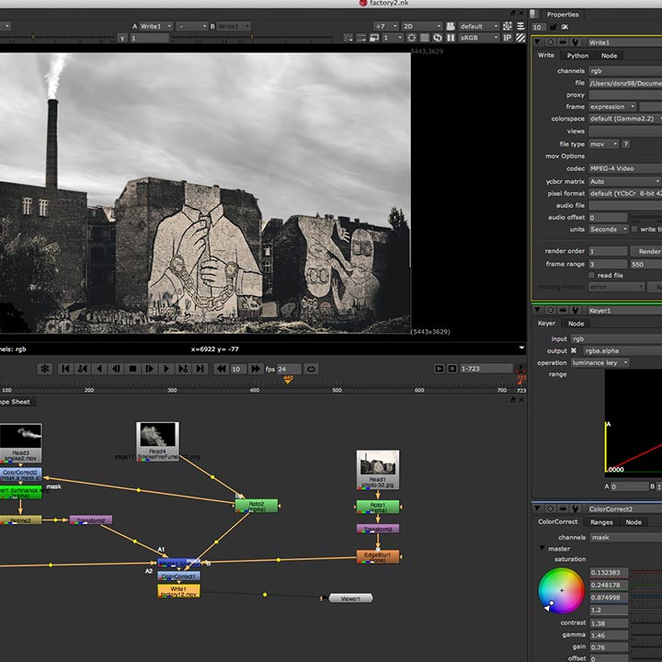Click the camera lock icon beside default
Screen dimensions: 662x662
coord(451,26)
